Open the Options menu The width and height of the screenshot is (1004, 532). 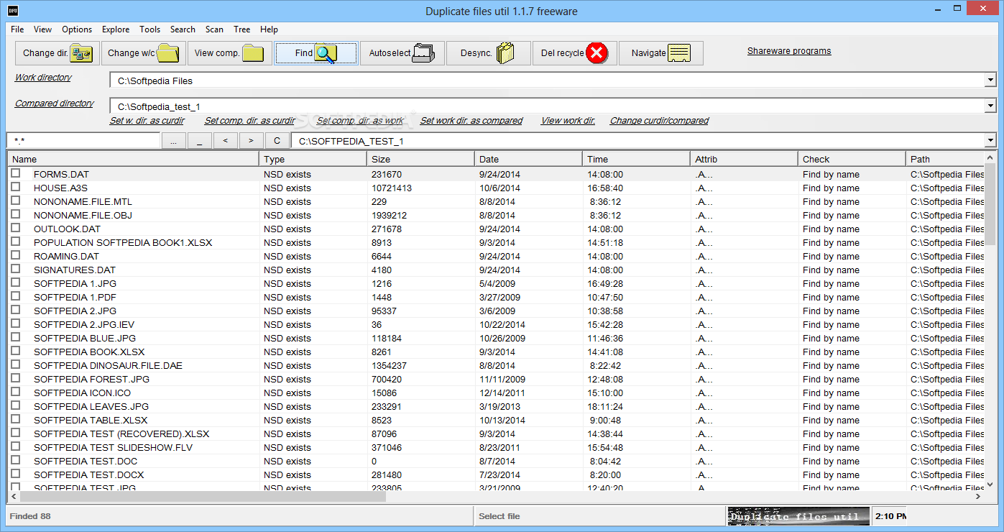(x=77, y=29)
